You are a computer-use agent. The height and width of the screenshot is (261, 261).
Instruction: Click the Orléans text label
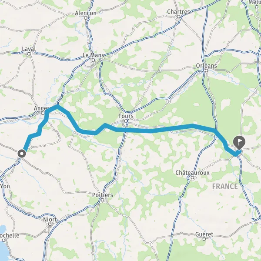(x=206, y=65)
